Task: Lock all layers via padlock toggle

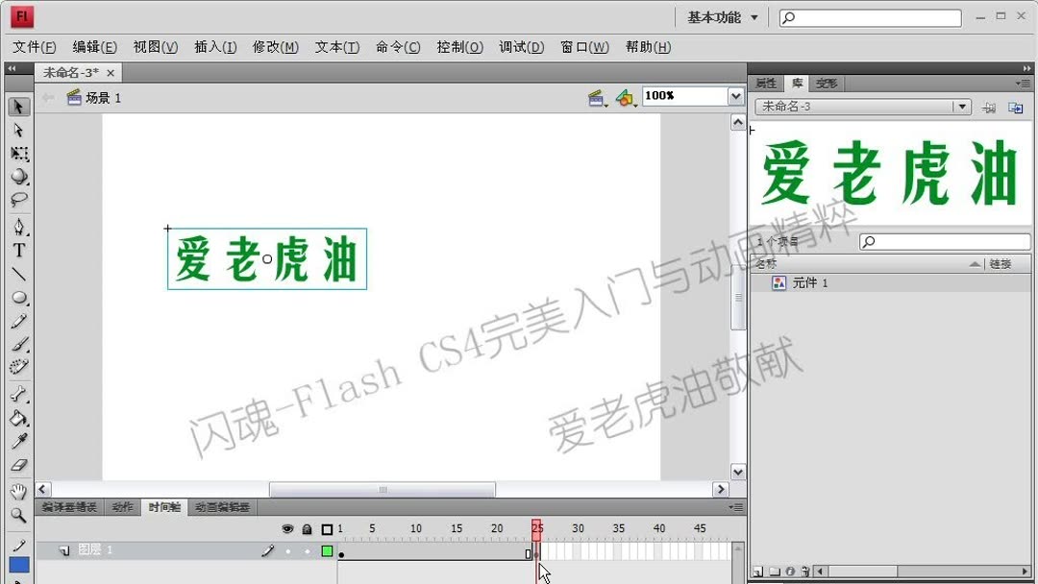Action: click(x=307, y=529)
